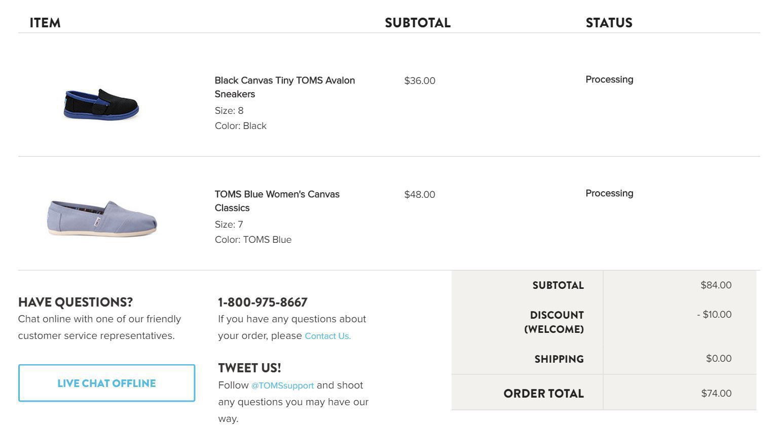Image resolution: width=781 pixels, height=431 pixels.
Task: Click the $36.00 item price
Action: (420, 80)
